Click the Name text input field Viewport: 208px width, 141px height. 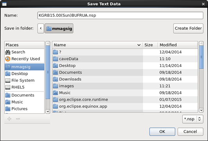coord(120,16)
